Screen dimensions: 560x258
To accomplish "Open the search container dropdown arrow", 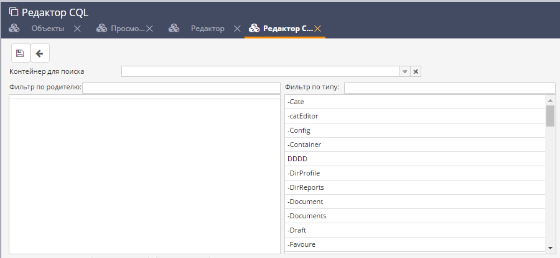I will point(404,71).
